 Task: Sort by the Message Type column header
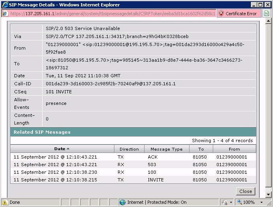click(x=167, y=149)
